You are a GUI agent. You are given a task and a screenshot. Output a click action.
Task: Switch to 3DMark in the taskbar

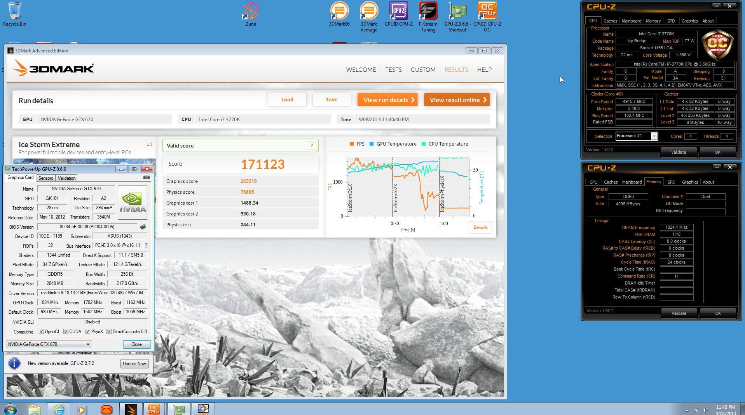[131, 409]
